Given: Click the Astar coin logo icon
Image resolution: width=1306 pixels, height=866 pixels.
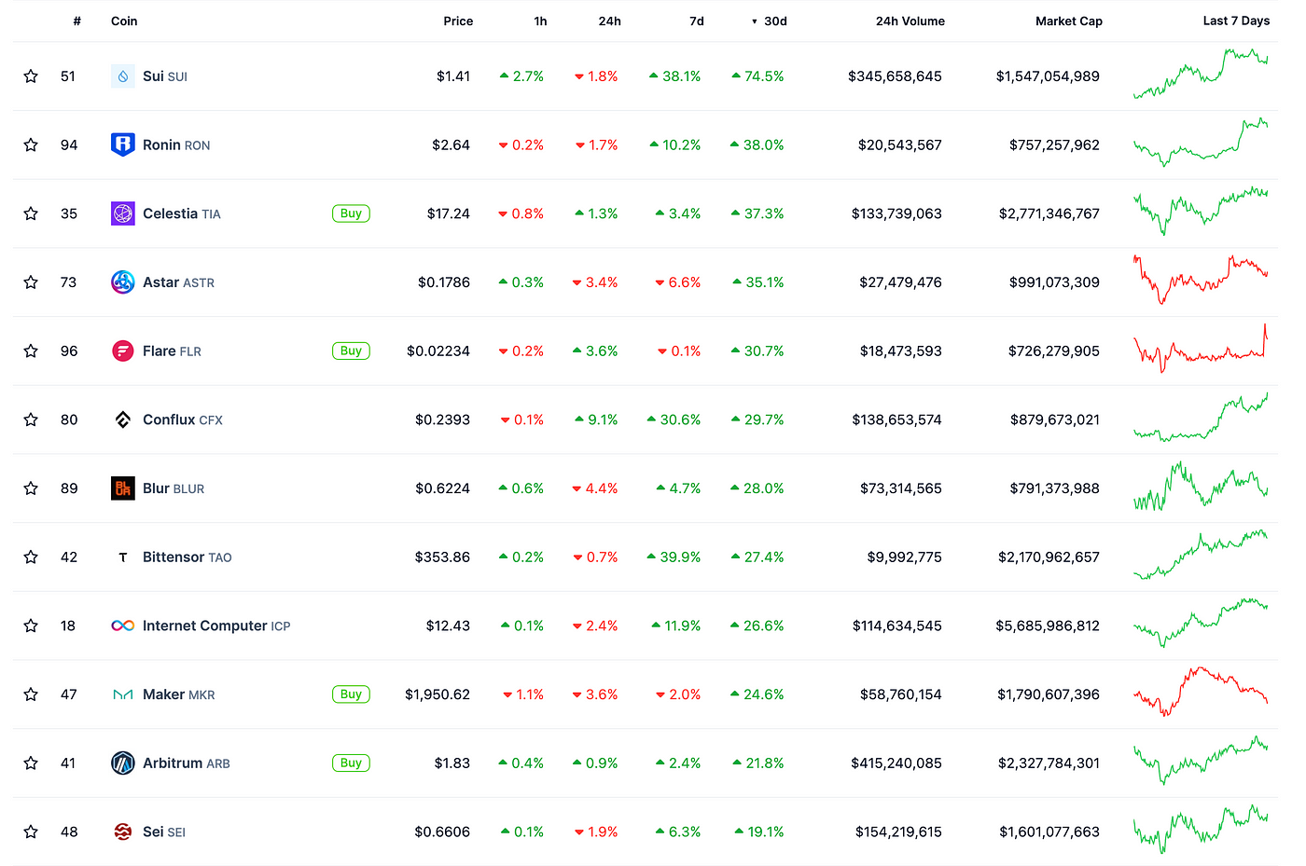Looking at the screenshot, I should (x=122, y=282).
